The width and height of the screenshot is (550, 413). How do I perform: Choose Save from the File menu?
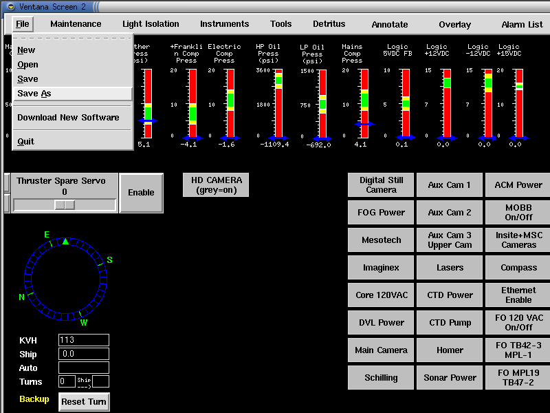73,79
